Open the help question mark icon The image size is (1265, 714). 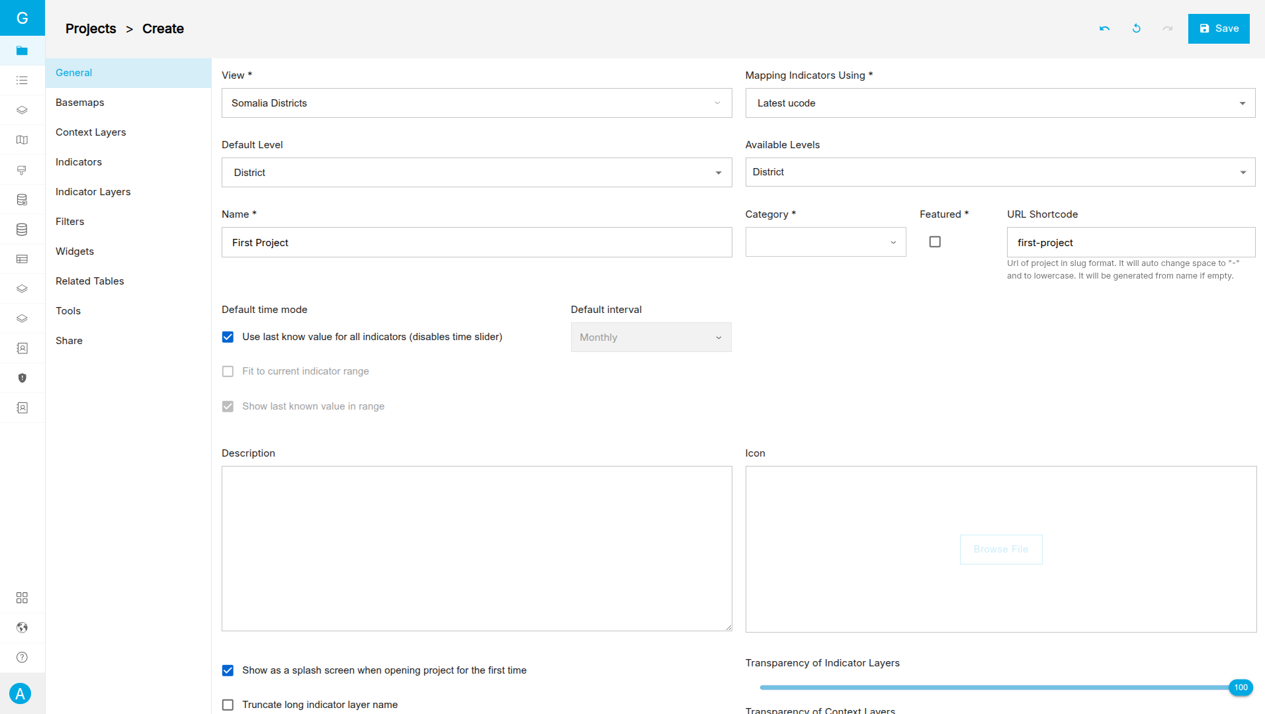(x=22, y=657)
